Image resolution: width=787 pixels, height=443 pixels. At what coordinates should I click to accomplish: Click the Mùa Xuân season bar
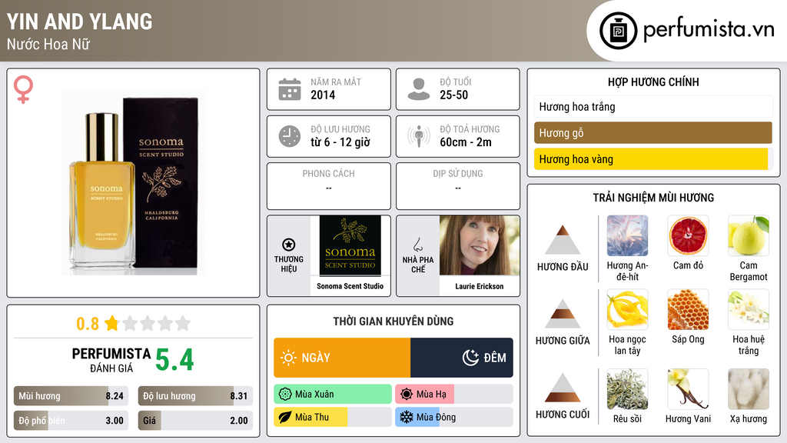[333, 395]
